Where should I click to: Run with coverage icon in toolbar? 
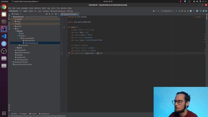182,11
